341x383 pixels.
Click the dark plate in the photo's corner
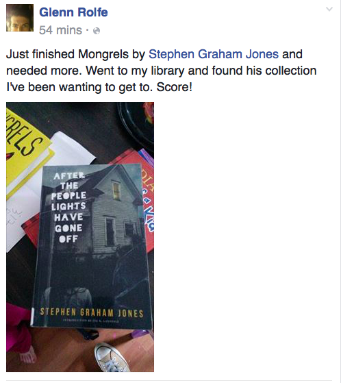click(x=136, y=121)
